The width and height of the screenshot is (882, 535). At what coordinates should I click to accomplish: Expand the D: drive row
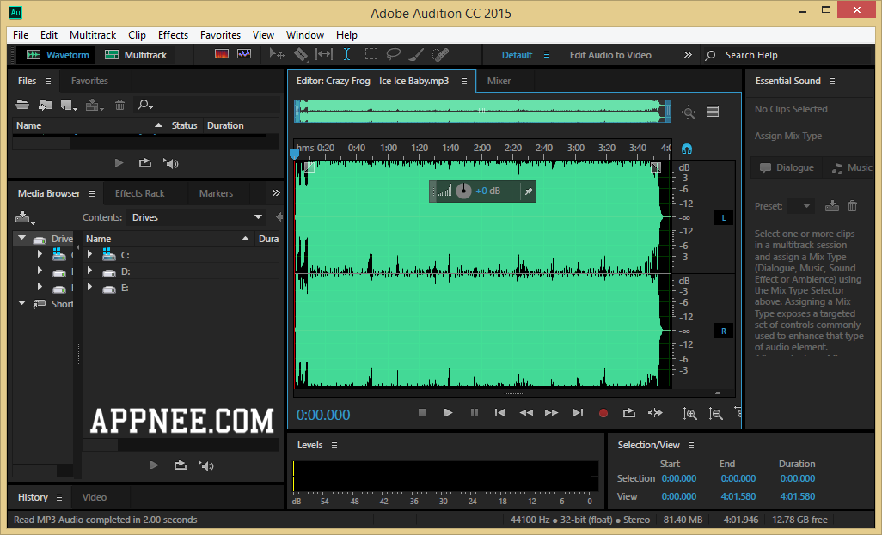click(90, 271)
